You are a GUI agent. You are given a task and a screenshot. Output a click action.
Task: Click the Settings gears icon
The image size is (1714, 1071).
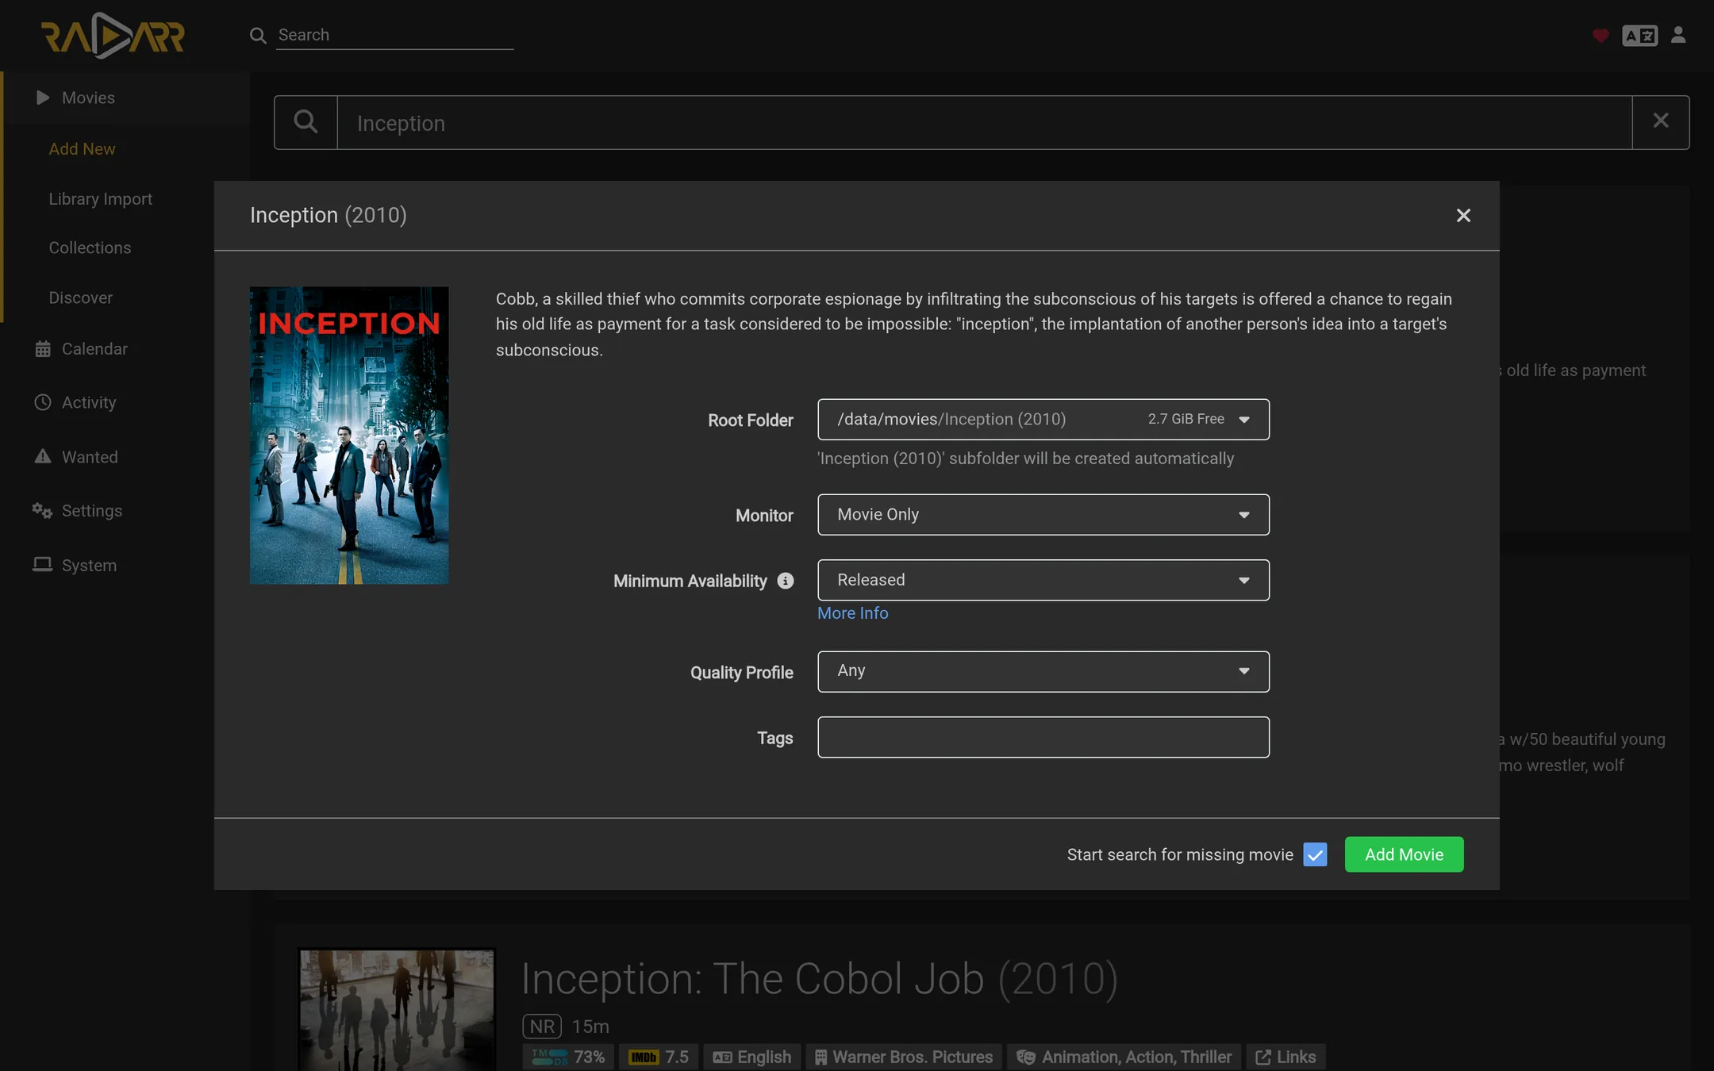42,510
